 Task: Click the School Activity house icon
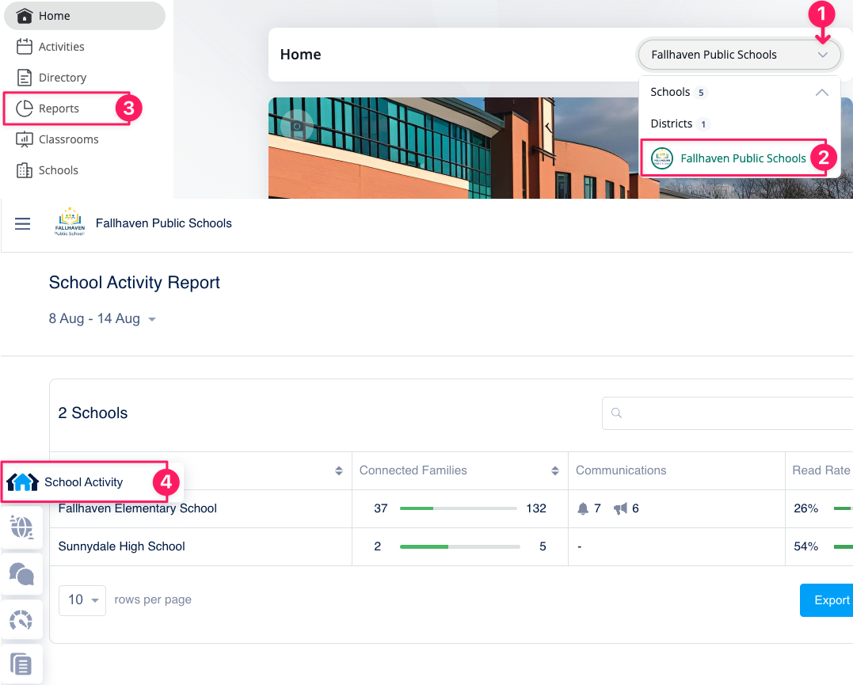click(22, 481)
